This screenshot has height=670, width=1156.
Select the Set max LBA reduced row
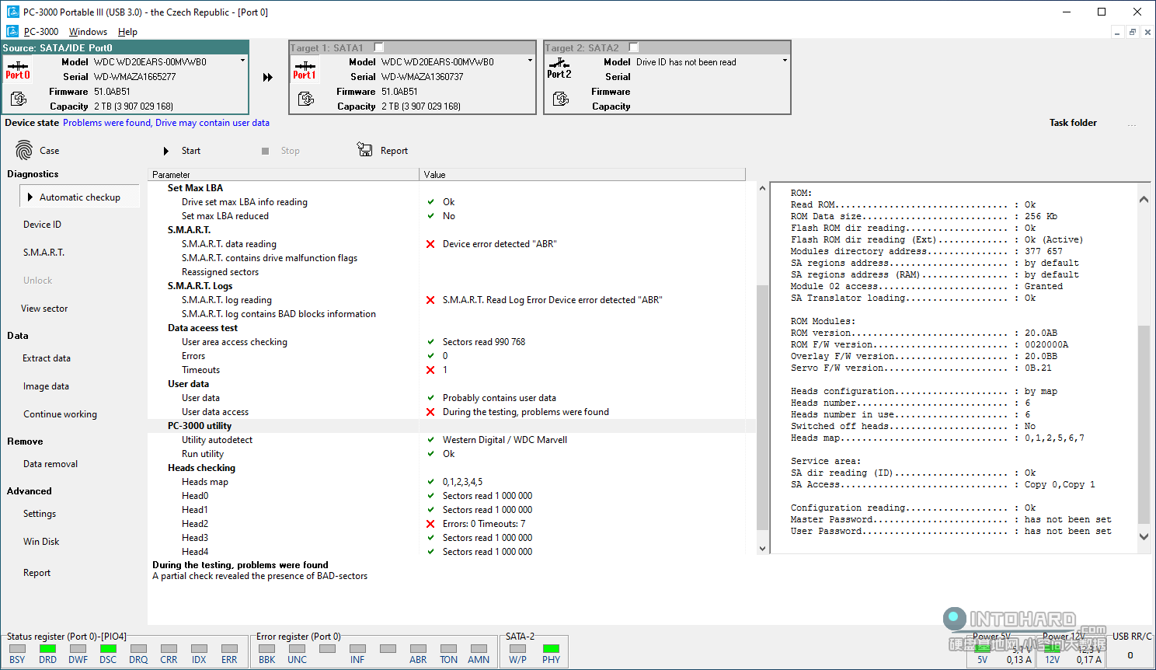click(451, 216)
